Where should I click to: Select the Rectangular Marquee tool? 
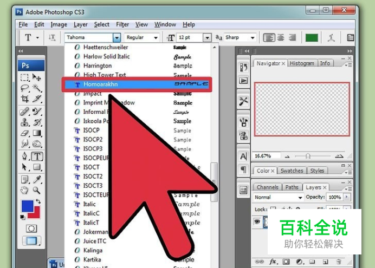24,77
